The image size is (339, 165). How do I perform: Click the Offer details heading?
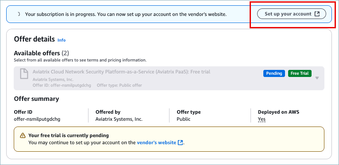tap(35, 39)
